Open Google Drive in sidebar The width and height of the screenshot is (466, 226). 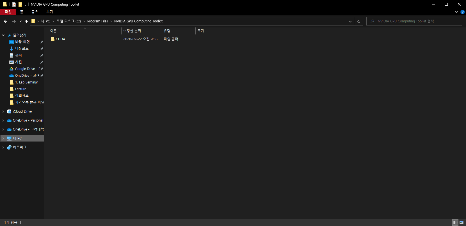[27, 69]
